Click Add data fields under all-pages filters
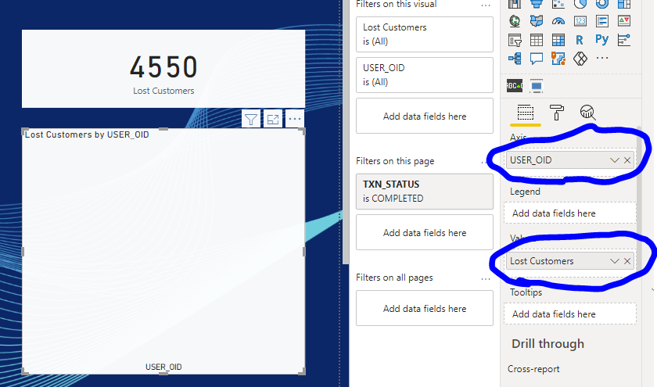 coord(425,308)
